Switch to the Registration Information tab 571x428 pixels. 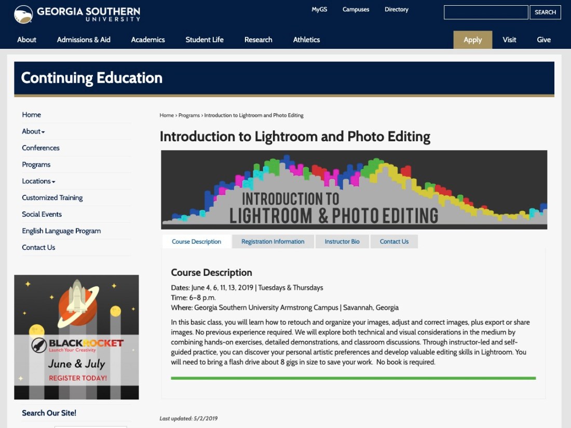coord(273,242)
